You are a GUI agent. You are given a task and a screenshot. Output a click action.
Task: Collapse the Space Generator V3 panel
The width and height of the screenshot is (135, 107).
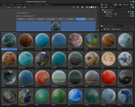(17, 13)
